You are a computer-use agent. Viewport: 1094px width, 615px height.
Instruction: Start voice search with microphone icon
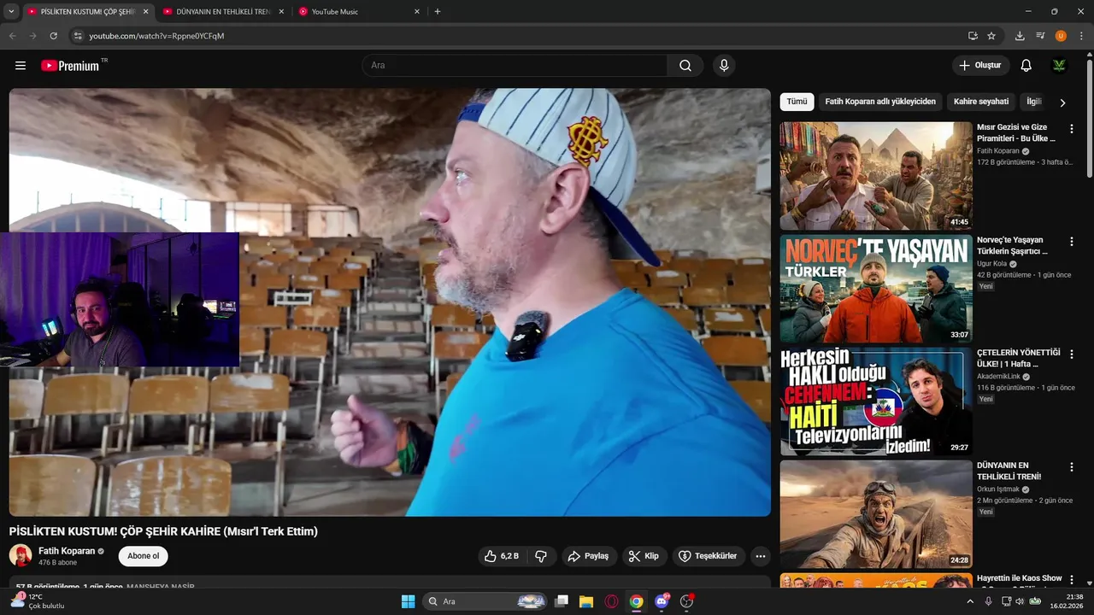(x=724, y=66)
